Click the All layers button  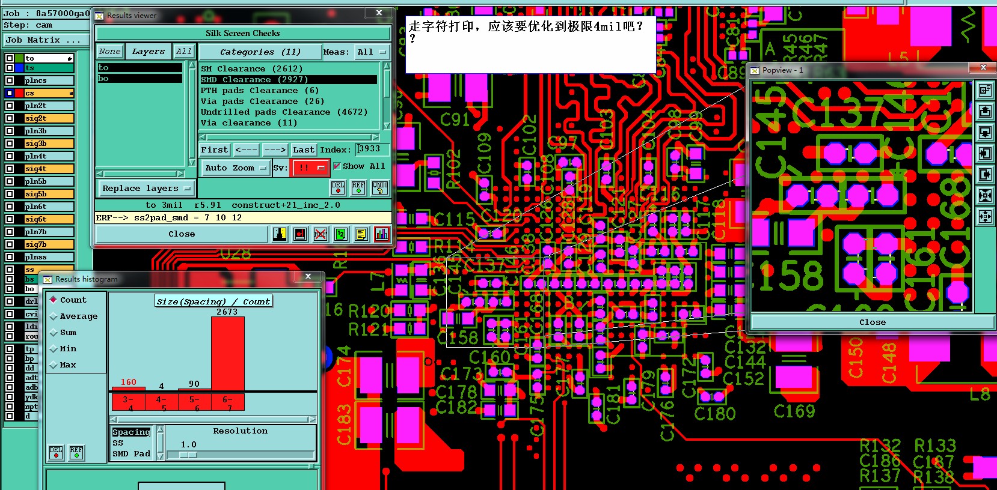click(183, 52)
